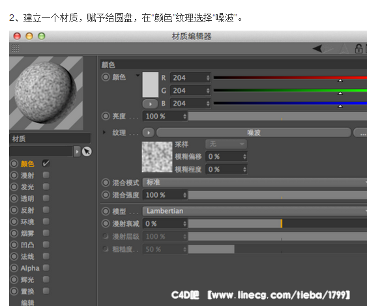The image size is (367, 306).
Task: Click the 模糊程度 blur scale field
Action: tap(226, 169)
